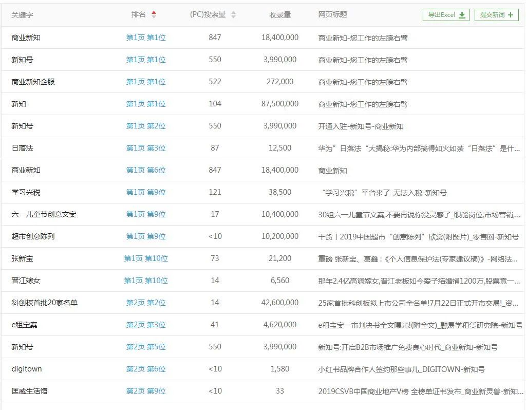526x410 pixels.
Task: Open the 第1页 第9位 link for 学习兴税
Action: pyautogui.click(x=146, y=192)
